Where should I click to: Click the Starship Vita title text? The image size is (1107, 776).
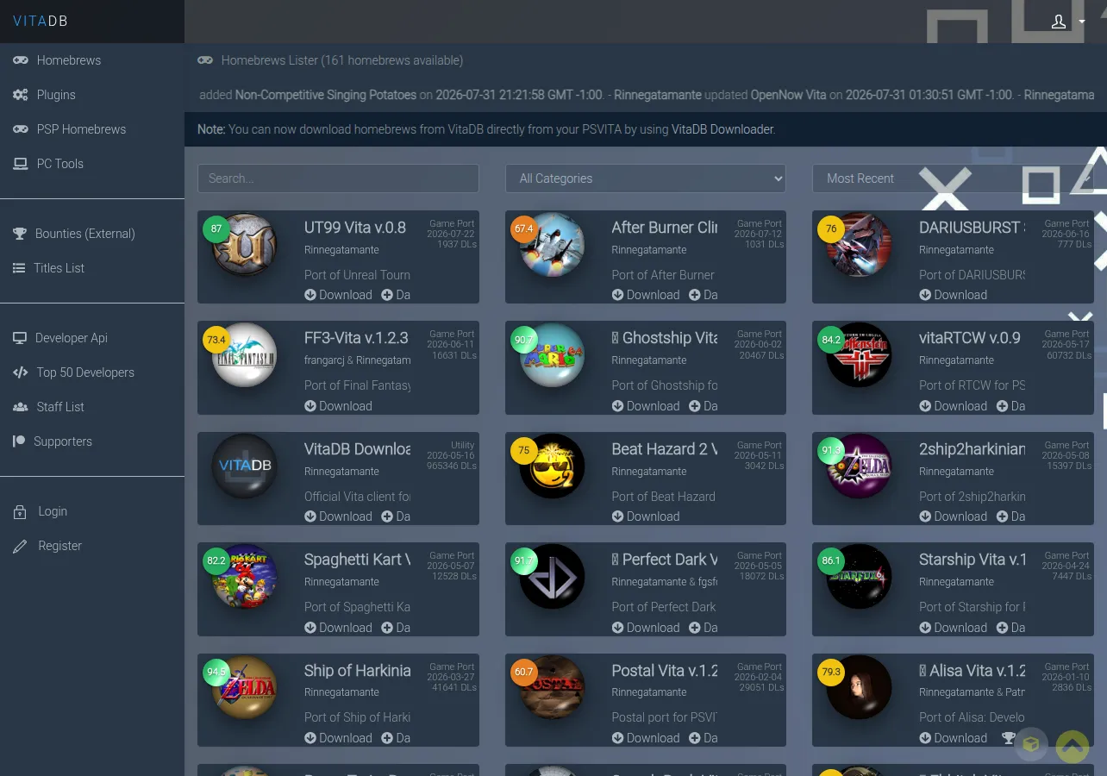tap(973, 560)
